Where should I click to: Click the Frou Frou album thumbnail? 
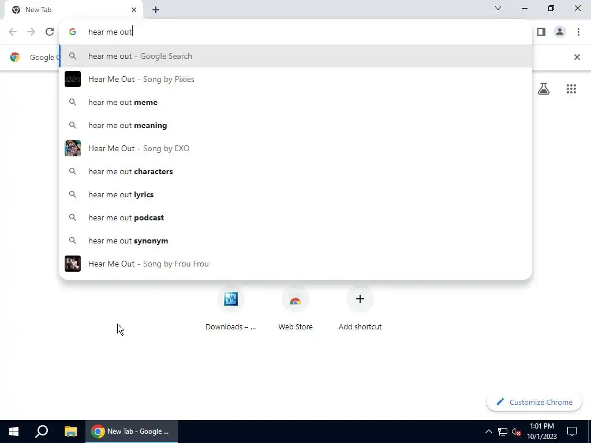tap(73, 264)
